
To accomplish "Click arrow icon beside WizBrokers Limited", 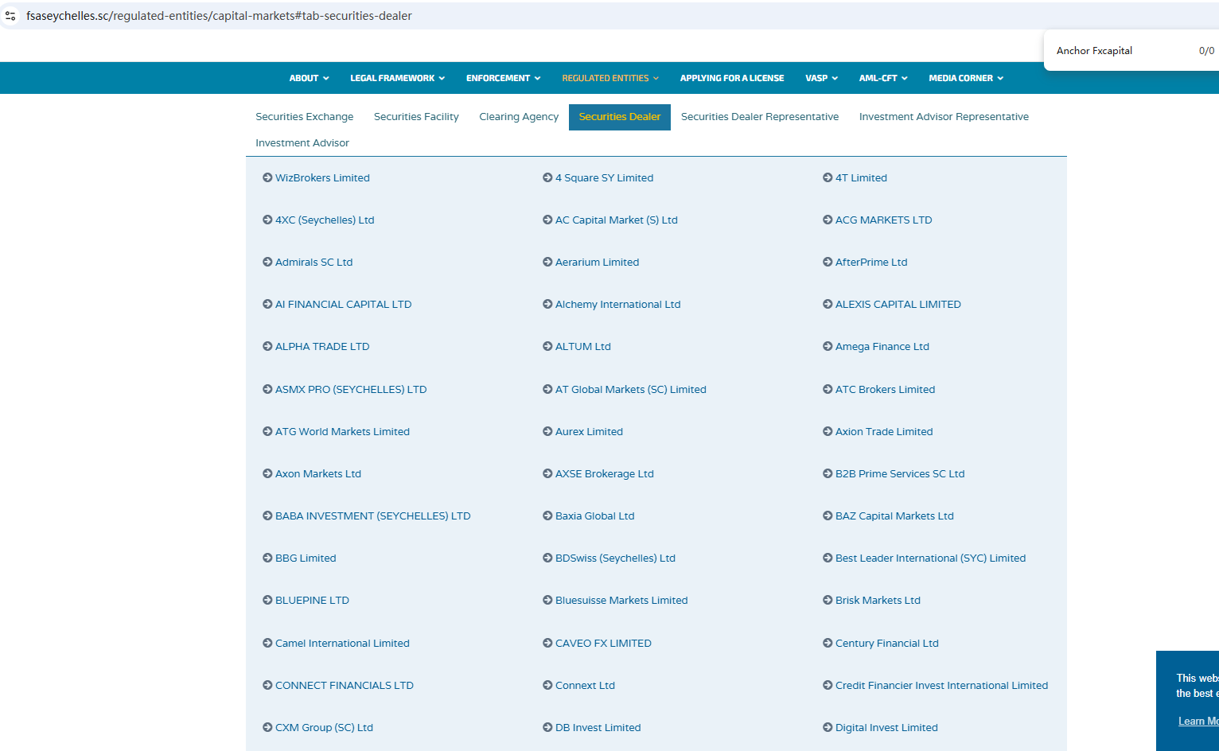I will click(x=267, y=177).
